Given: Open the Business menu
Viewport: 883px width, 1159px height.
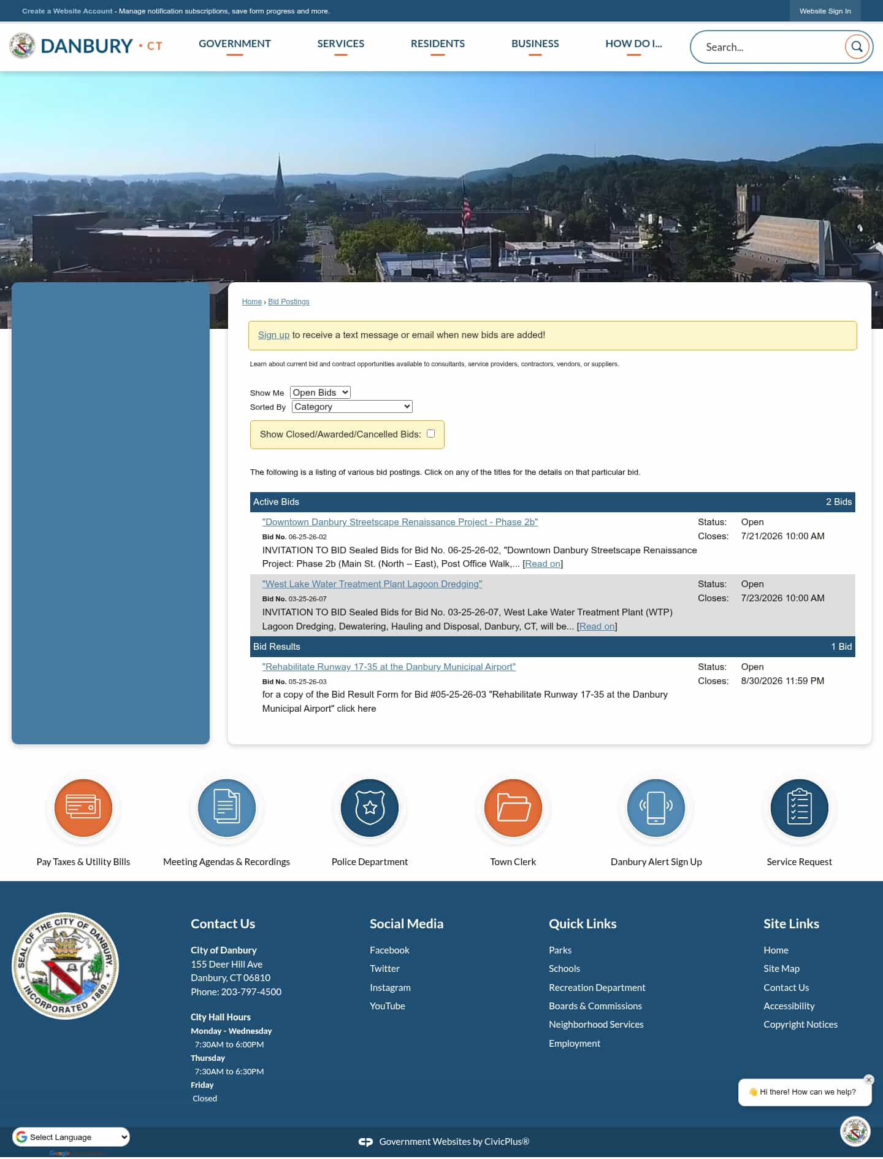Looking at the screenshot, I should click(535, 44).
